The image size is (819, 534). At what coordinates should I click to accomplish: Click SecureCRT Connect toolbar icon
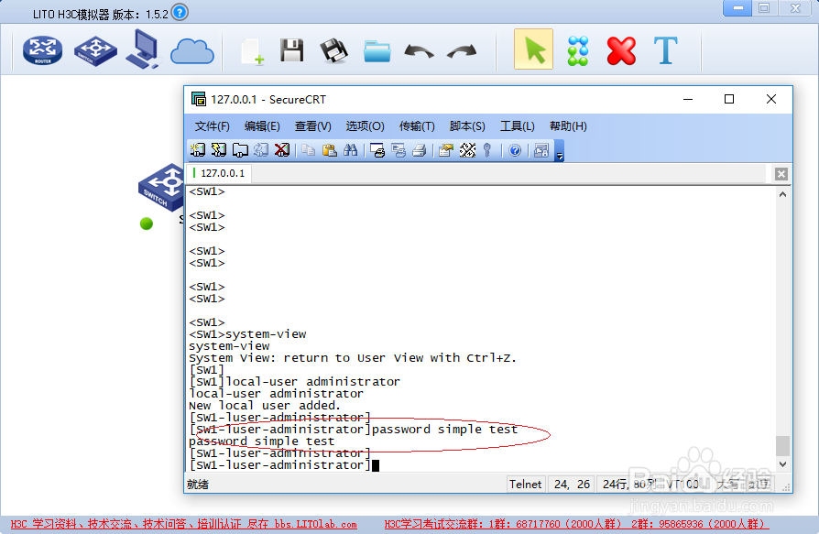[x=198, y=150]
